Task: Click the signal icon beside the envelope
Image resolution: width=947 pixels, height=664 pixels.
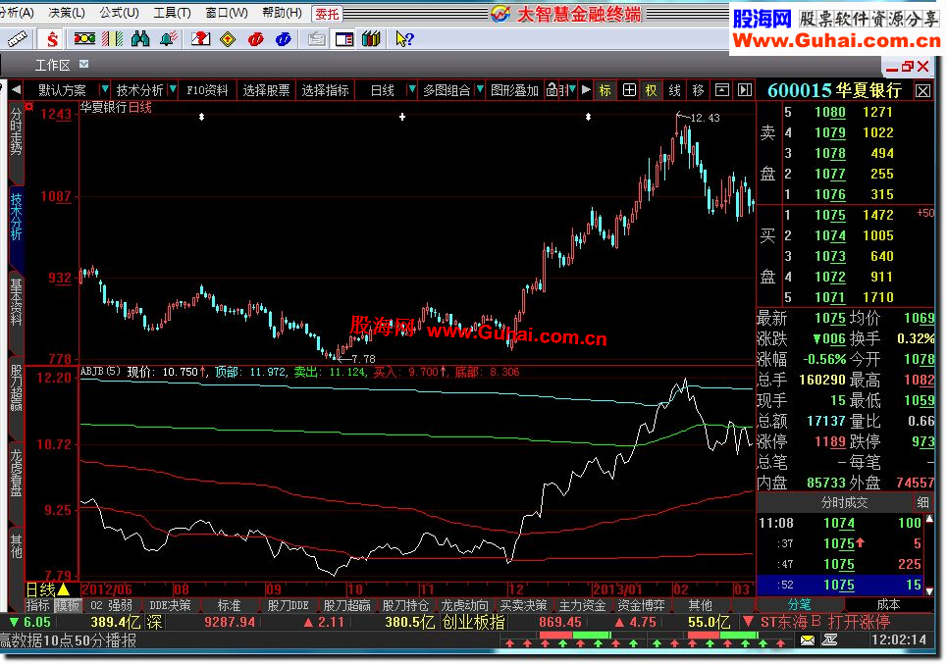Action: 830,640
